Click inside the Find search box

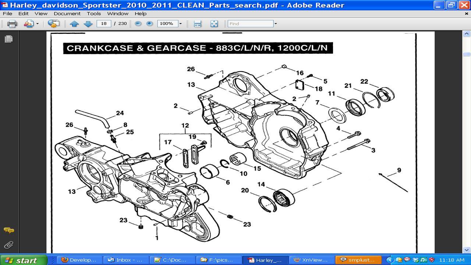pyautogui.click(x=251, y=24)
